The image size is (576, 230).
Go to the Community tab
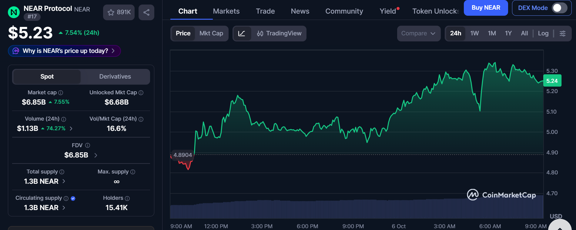click(x=344, y=11)
